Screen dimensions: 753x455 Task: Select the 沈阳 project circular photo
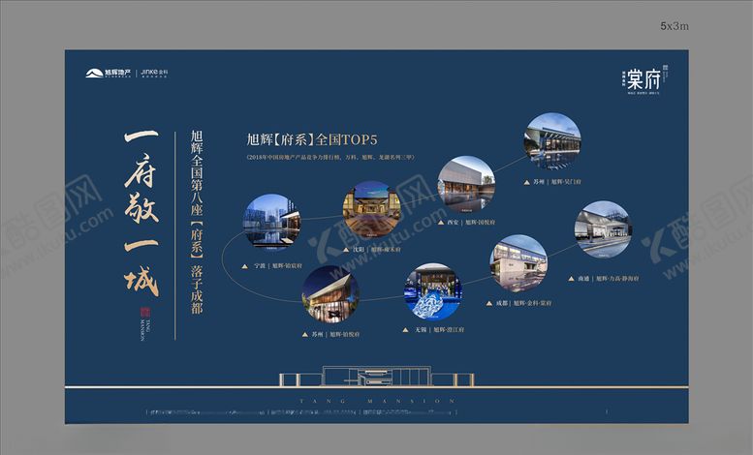372,209
